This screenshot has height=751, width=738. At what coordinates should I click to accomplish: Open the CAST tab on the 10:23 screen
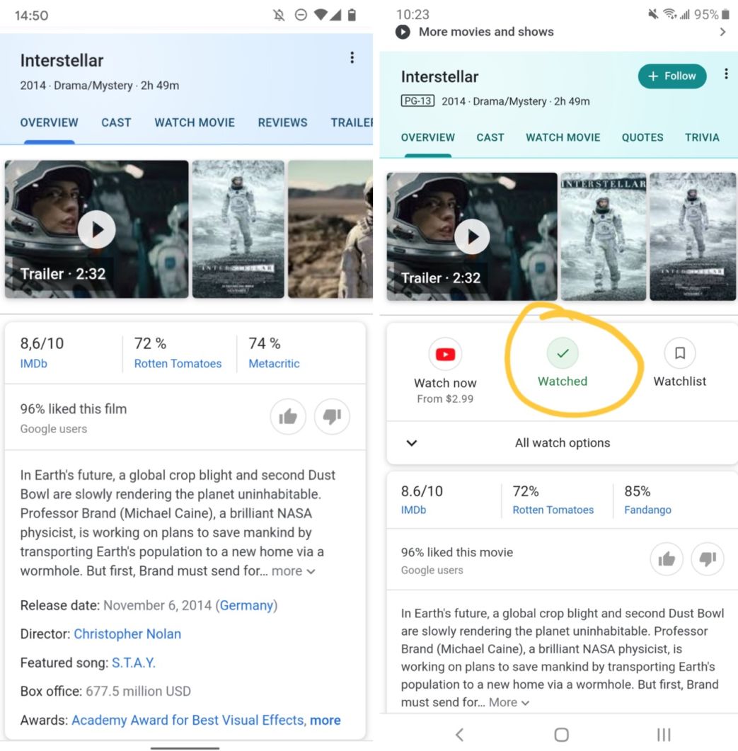[x=490, y=137]
